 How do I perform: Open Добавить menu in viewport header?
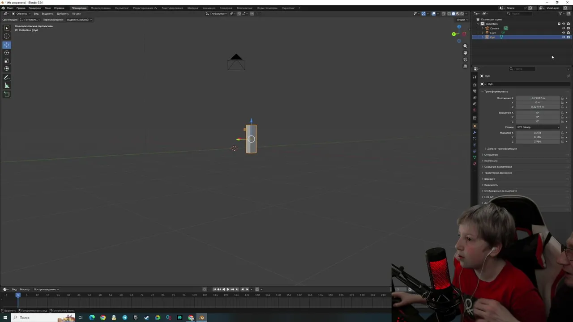point(62,13)
